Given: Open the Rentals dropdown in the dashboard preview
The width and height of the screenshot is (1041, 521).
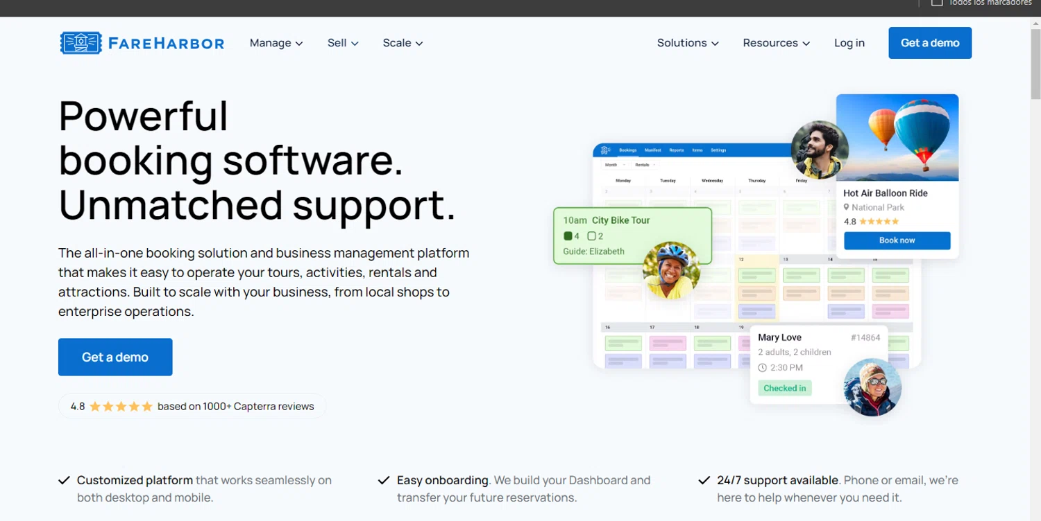Looking at the screenshot, I should tap(645, 165).
